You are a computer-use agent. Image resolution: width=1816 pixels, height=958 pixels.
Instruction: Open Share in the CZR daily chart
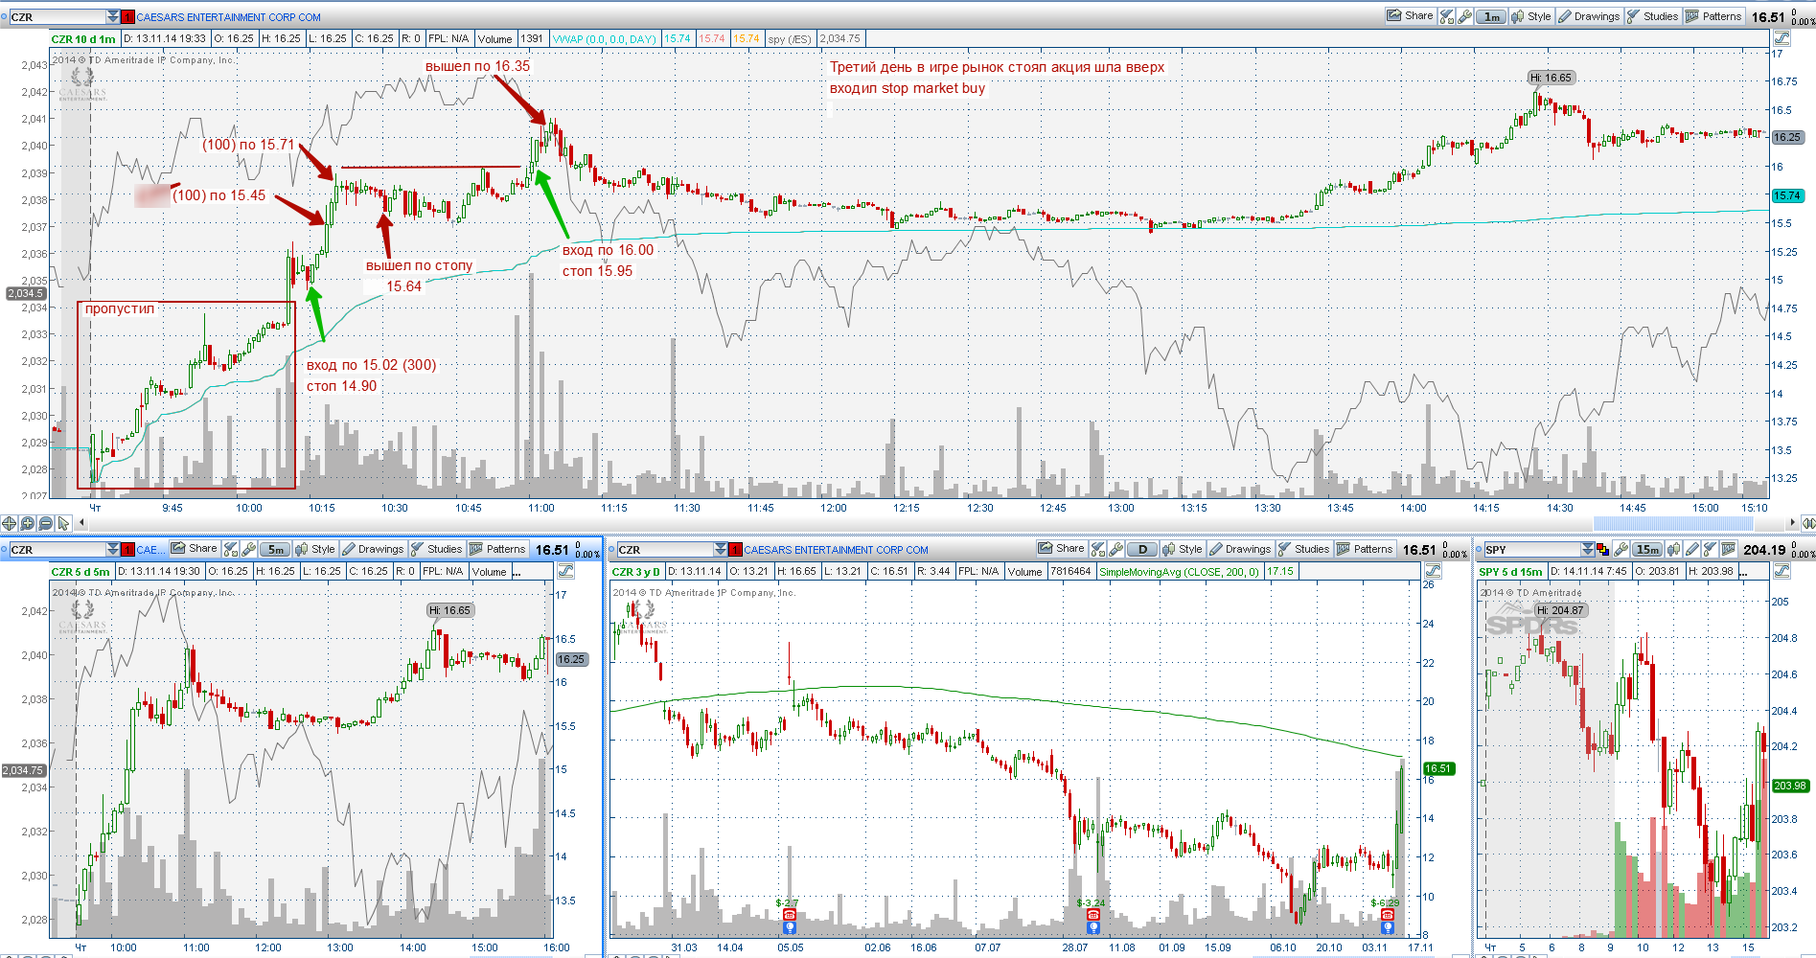pyautogui.click(x=1062, y=549)
